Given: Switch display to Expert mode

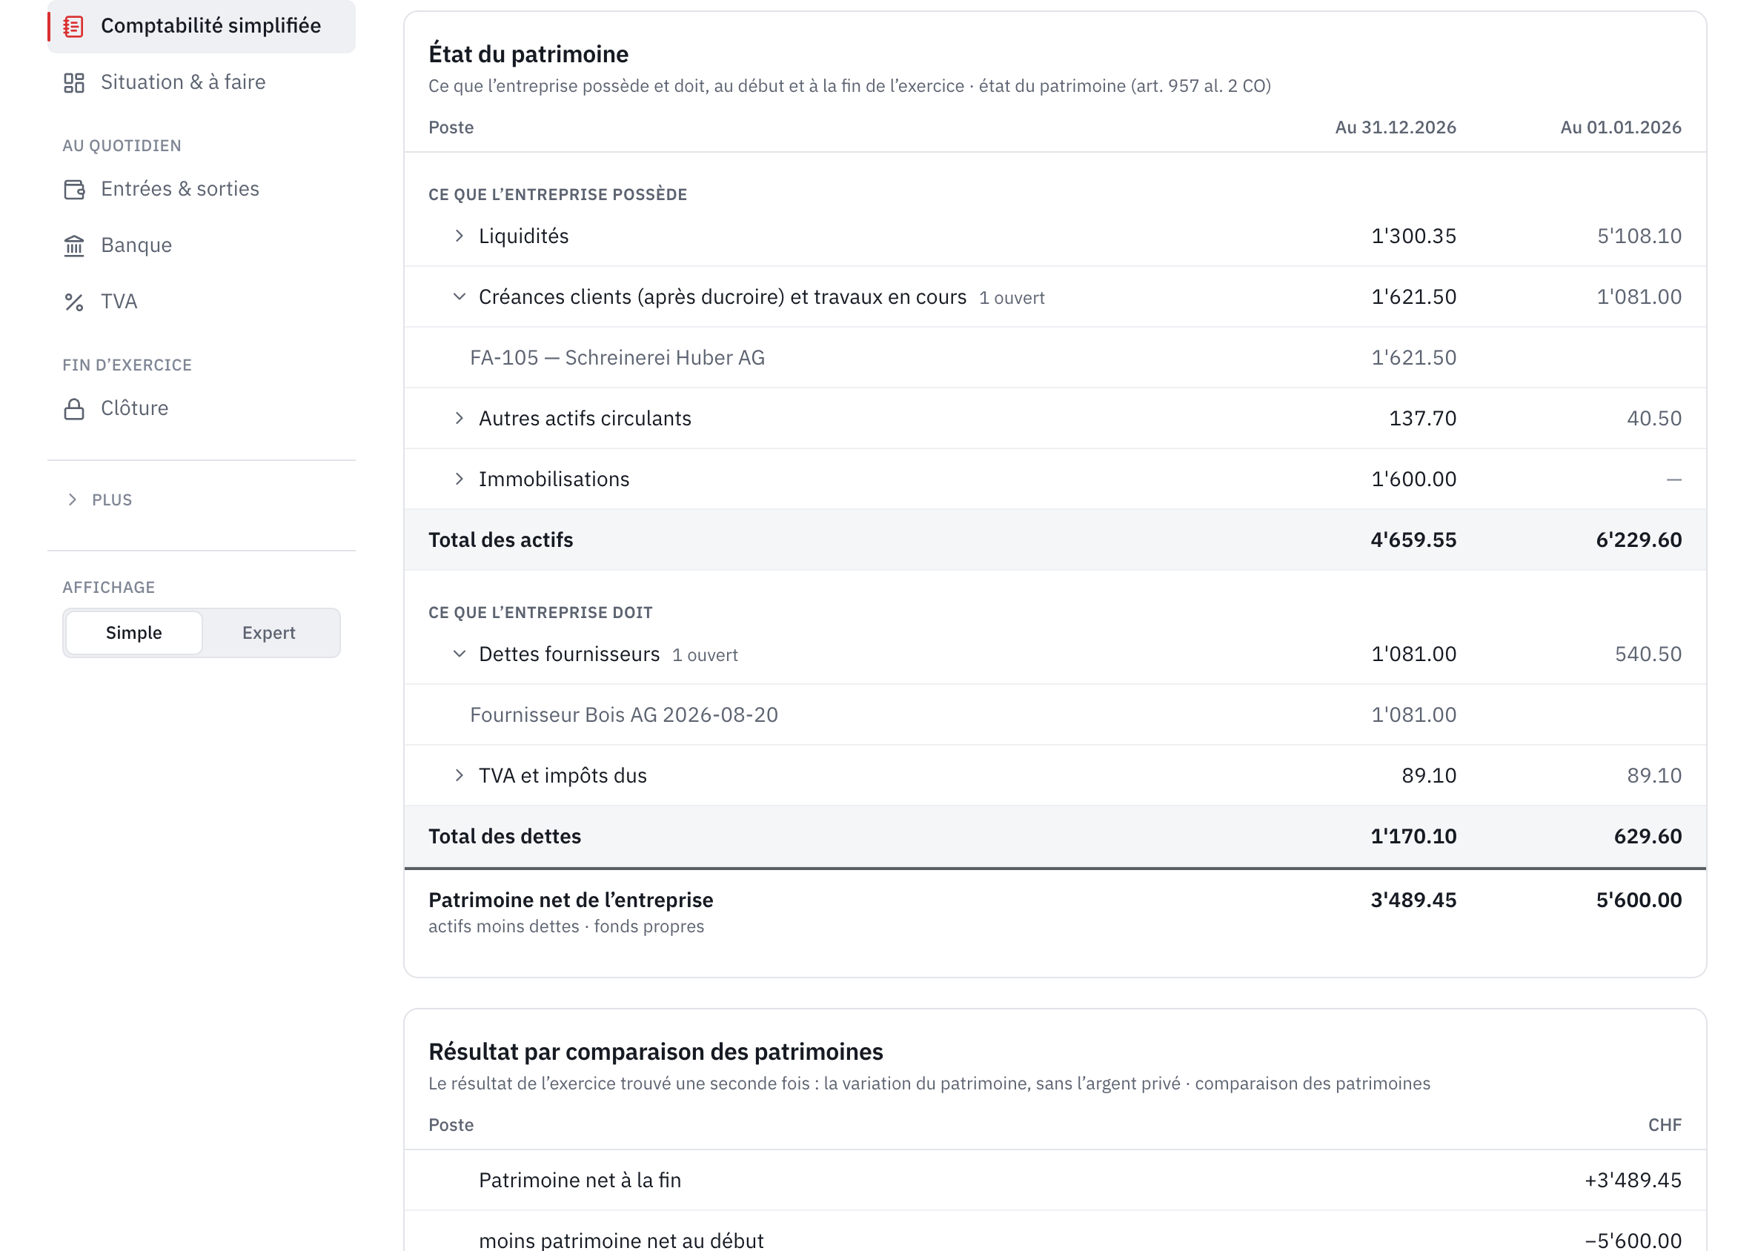Looking at the screenshot, I should click(269, 633).
